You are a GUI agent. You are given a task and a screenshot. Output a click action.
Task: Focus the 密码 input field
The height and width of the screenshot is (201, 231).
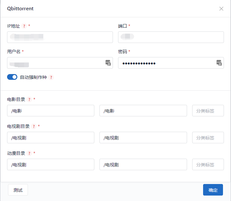tap(171, 63)
